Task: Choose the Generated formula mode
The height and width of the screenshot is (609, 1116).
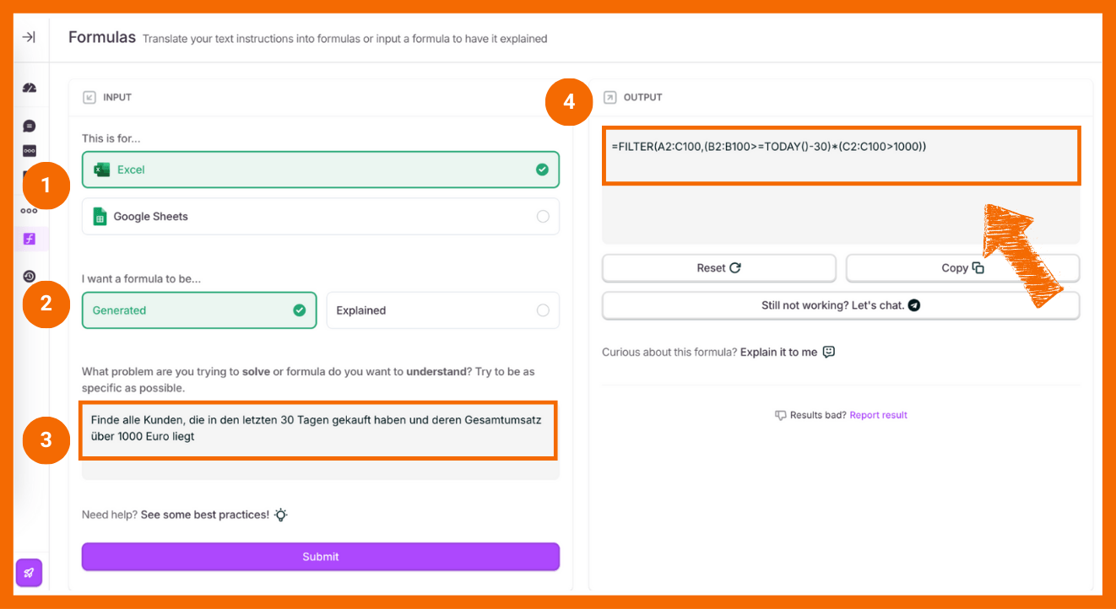Action: pyautogui.click(x=198, y=310)
